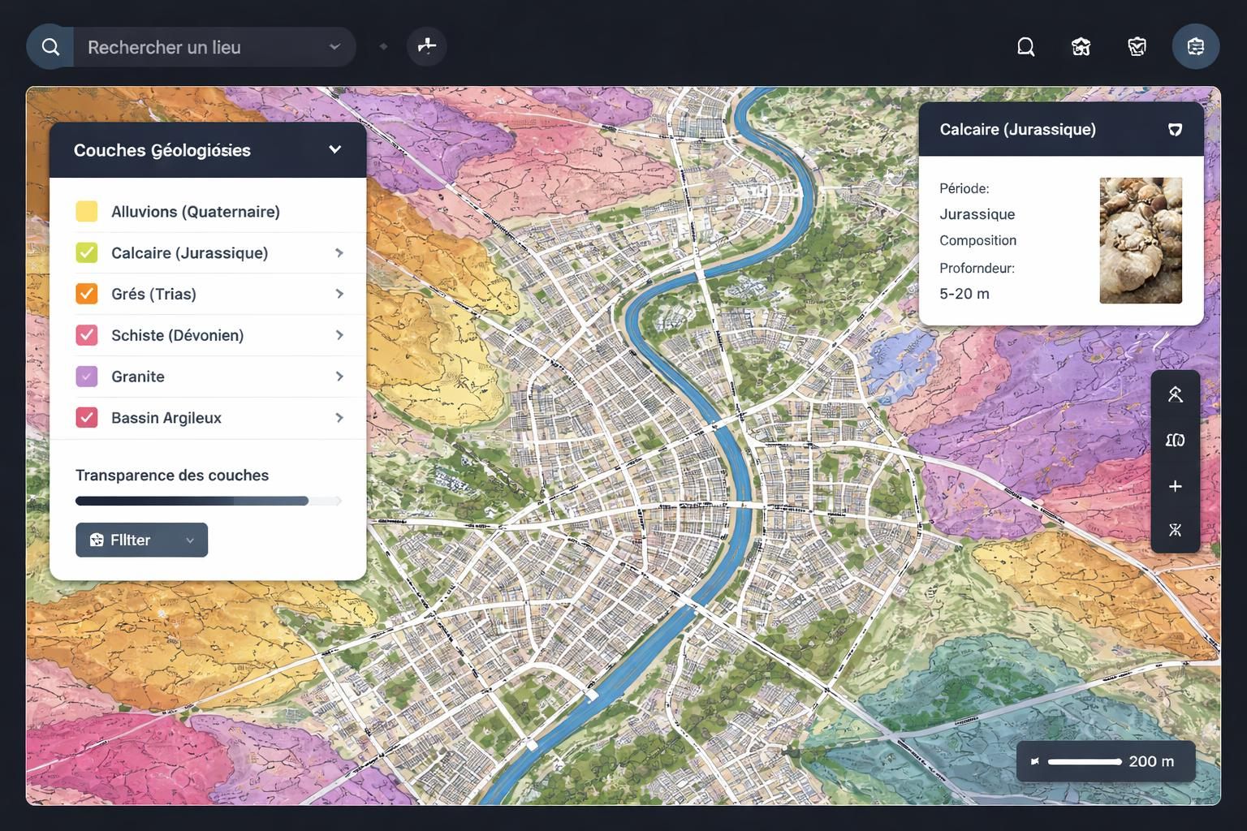Click the Alluvions (Quaternaire) layer name
Screen dimensions: 1247x831
tap(195, 211)
